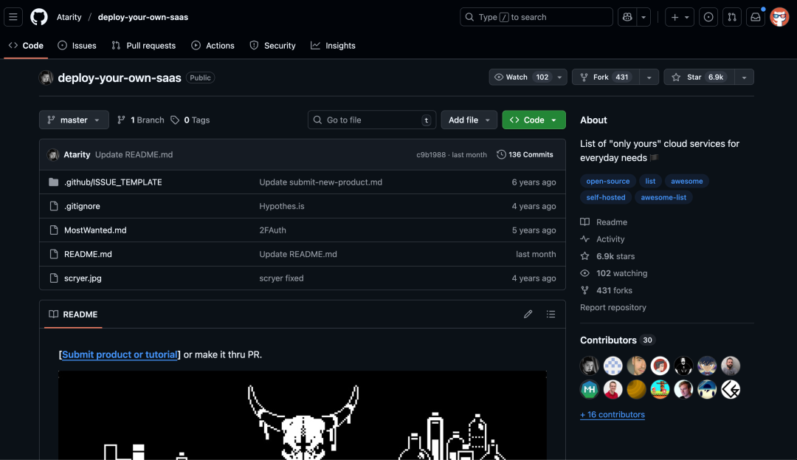Open commit message 'Hypothes.is'
Image resolution: width=797 pixels, height=460 pixels.
282,206
